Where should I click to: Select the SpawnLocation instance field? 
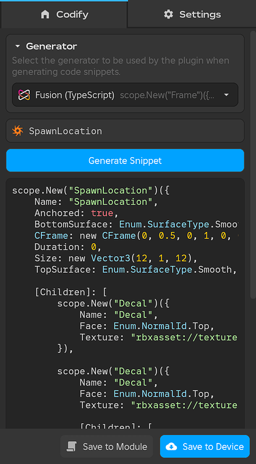[x=125, y=131]
